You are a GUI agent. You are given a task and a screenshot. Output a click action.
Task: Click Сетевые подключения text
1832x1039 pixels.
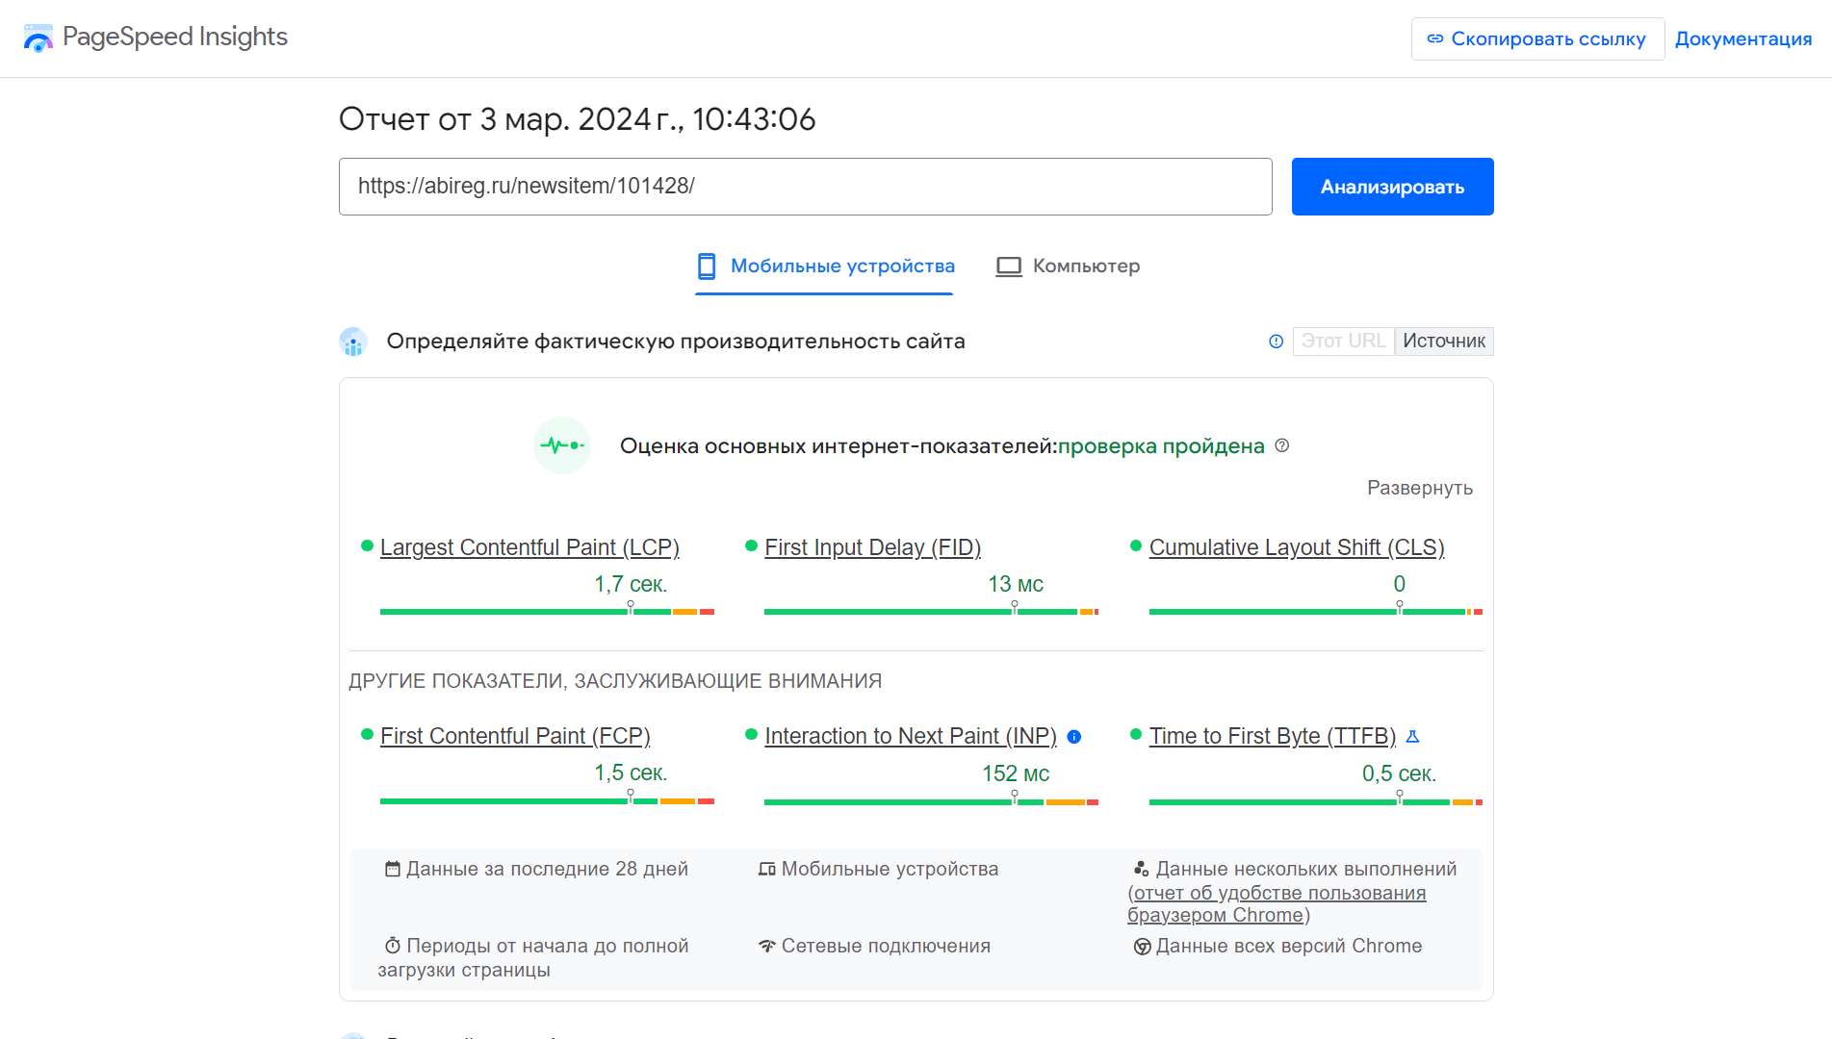[x=886, y=946]
